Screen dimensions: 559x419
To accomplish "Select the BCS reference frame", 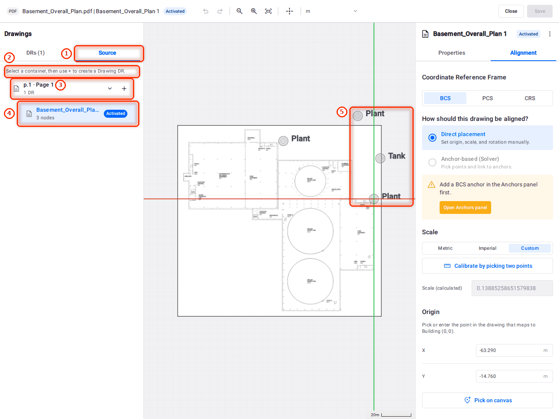I will pyautogui.click(x=445, y=98).
